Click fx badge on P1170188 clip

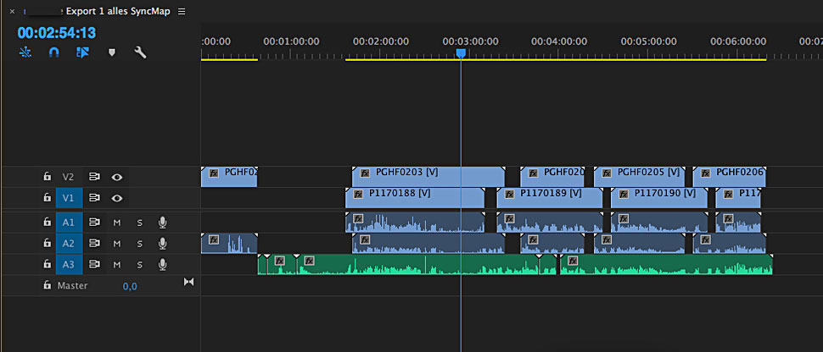[359, 194]
